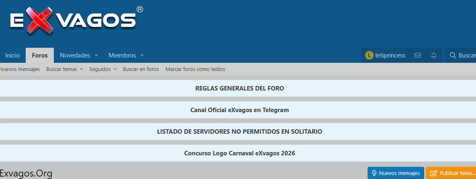
Task: Expand the Novedades dropdown arrow
Action: pos(97,55)
